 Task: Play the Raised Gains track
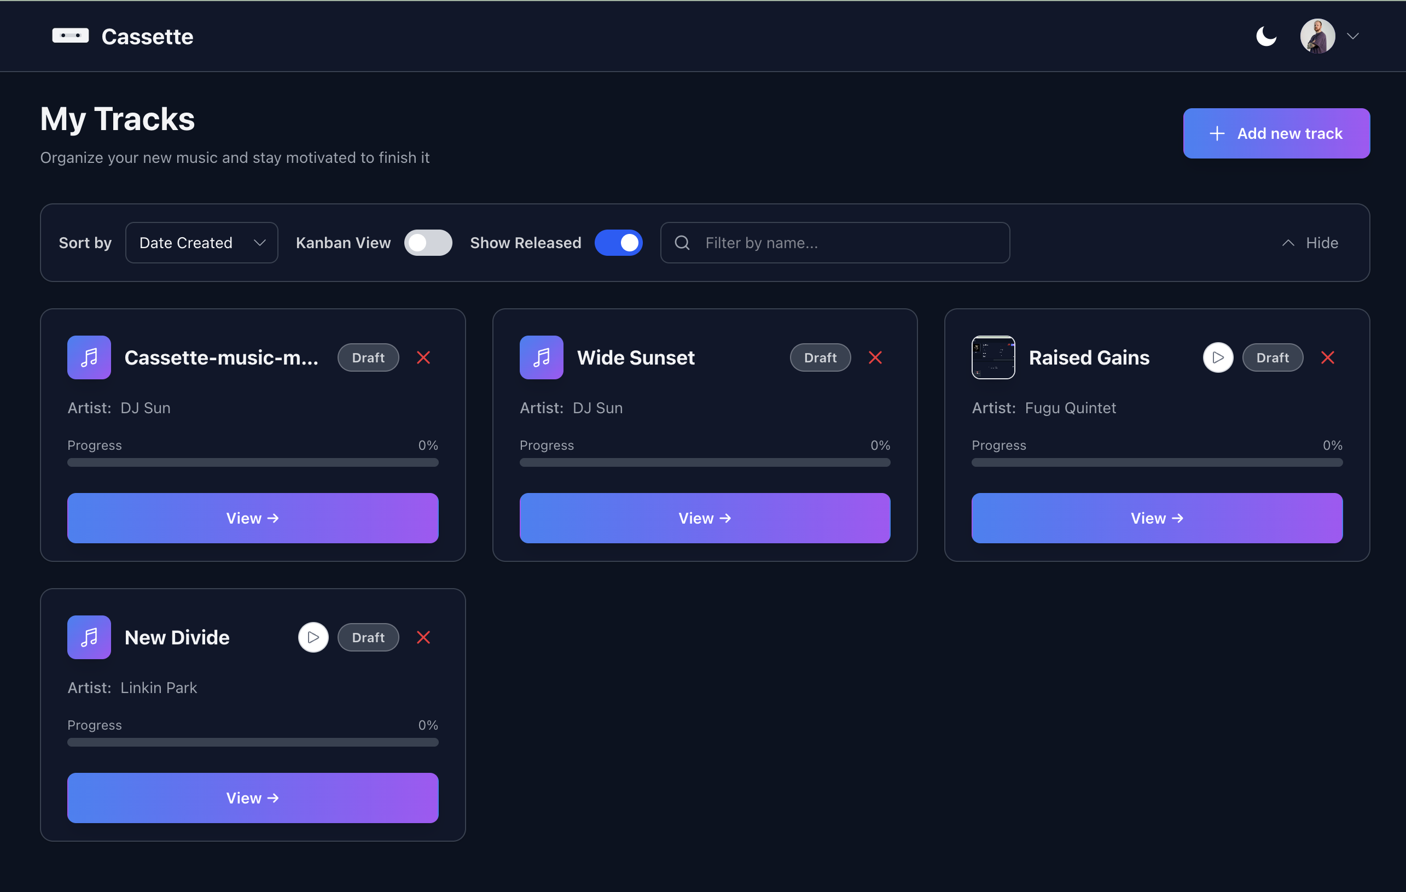click(x=1217, y=357)
